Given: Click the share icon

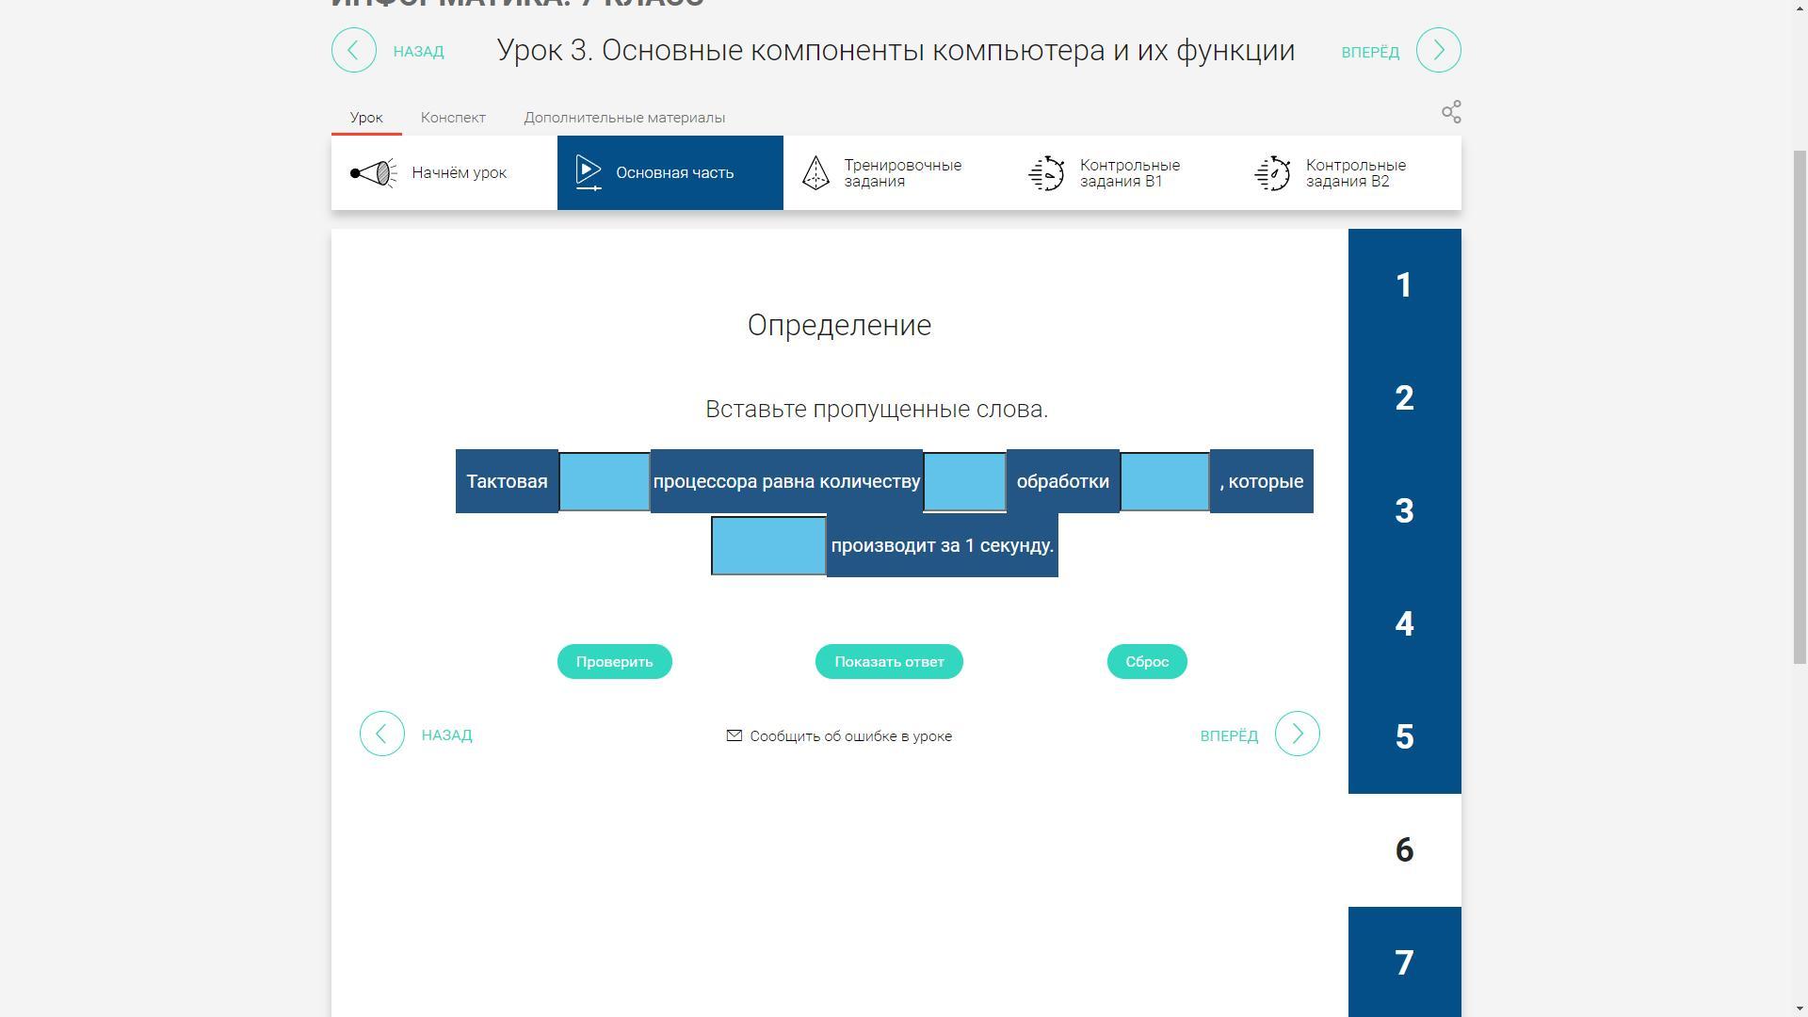Looking at the screenshot, I should coord(1451,112).
